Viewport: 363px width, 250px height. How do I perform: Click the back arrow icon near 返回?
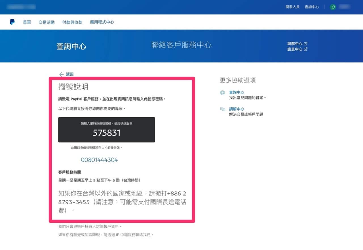(62, 74)
